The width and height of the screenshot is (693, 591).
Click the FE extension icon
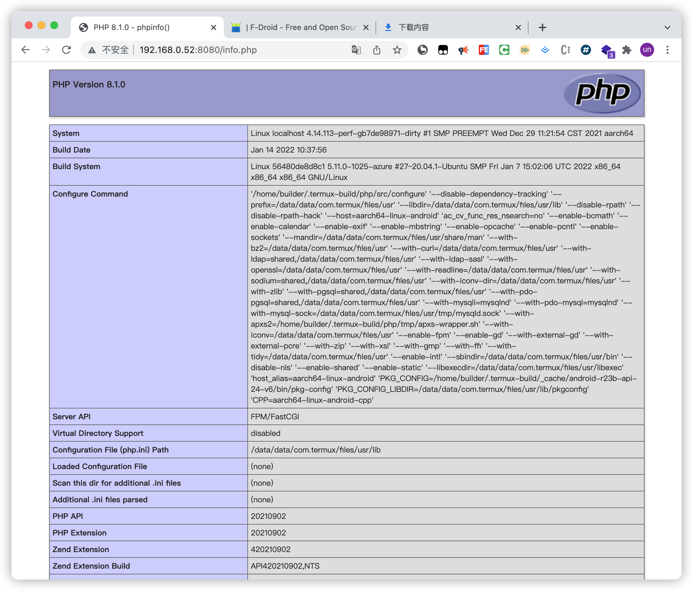483,49
